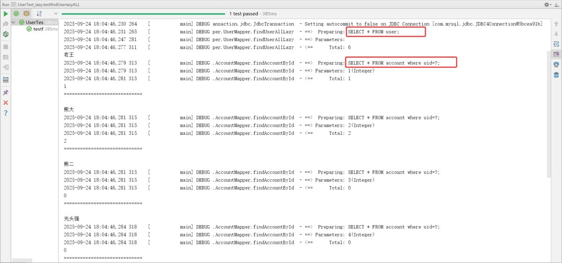The width and height of the screenshot is (562, 263).
Task: Click the Exit icon in left toolbar
Action: click(x=6, y=67)
